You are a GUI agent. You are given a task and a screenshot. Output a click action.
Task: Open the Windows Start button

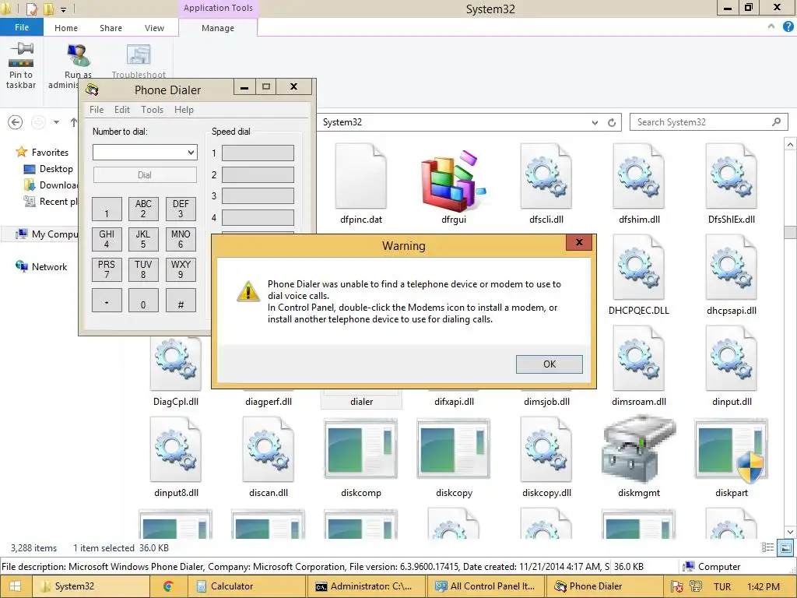click(x=16, y=586)
